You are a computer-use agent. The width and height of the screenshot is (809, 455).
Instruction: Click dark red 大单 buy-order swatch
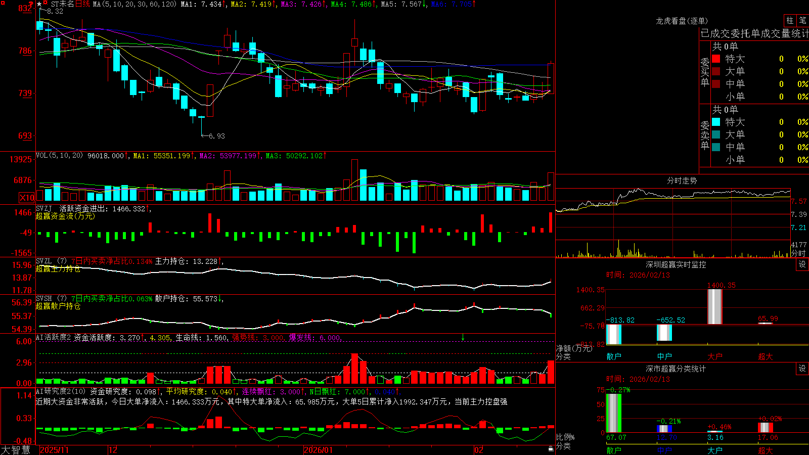(x=716, y=71)
